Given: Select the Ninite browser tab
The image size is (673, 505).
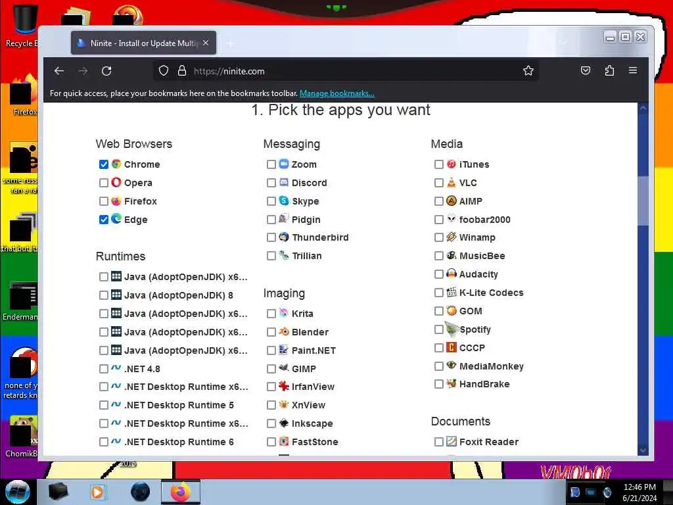Looking at the screenshot, I should [143, 43].
